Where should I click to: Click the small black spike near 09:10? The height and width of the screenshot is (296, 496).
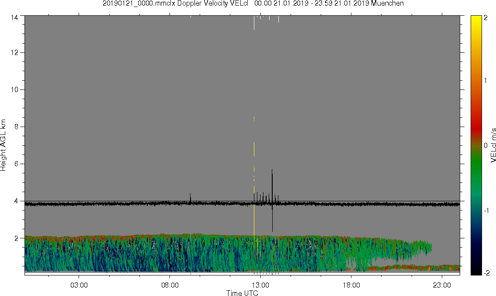tap(190, 198)
